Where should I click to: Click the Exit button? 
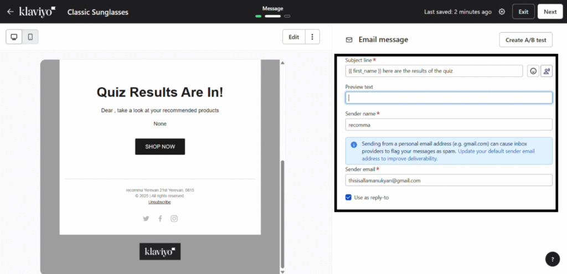tap(523, 12)
